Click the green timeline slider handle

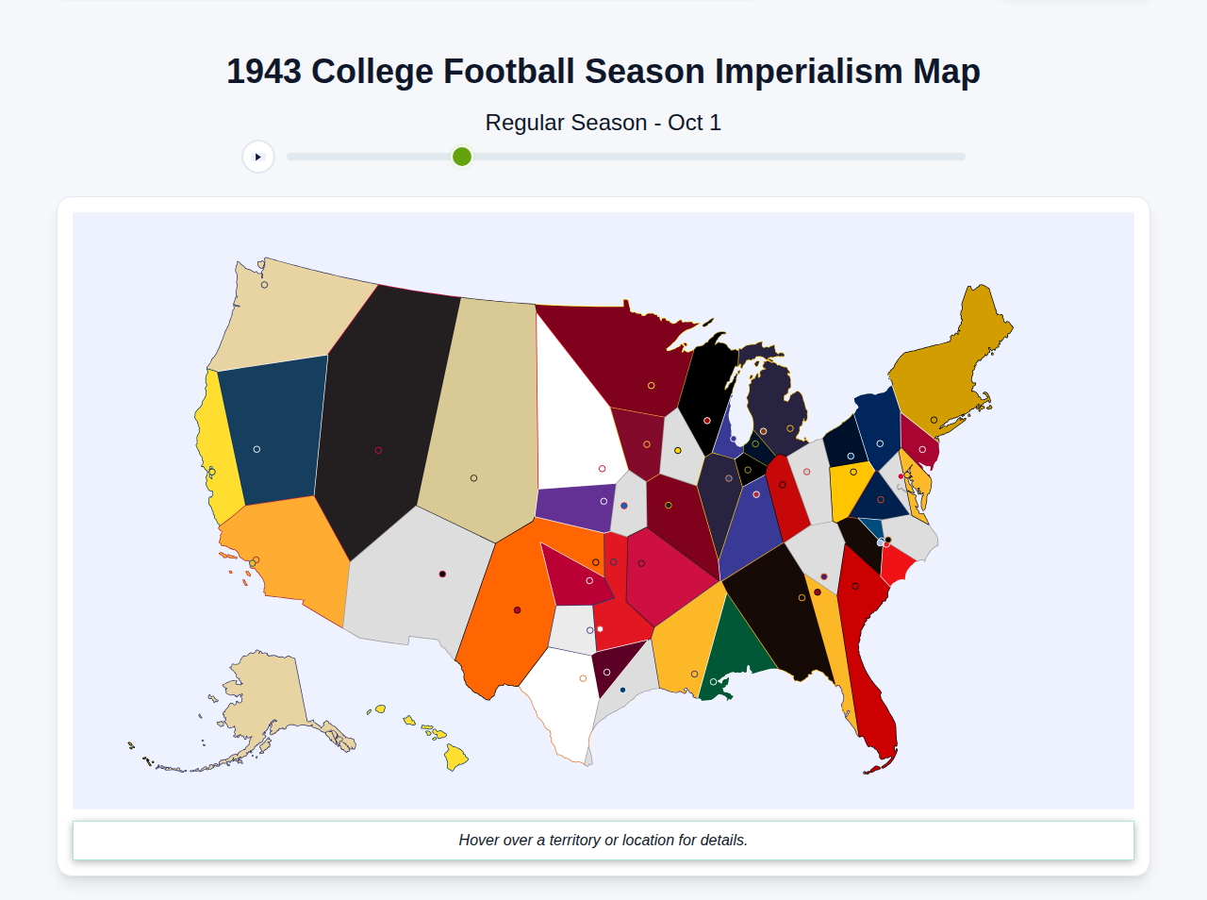pyautogui.click(x=461, y=157)
